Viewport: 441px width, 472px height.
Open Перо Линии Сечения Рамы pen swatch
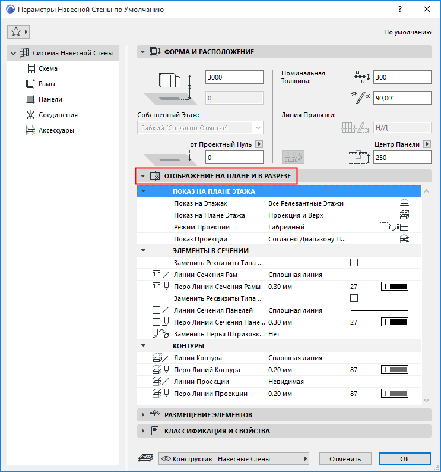click(x=395, y=287)
